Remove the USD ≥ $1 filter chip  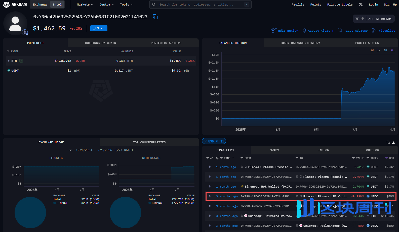pyautogui.click(x=206, y=141)
